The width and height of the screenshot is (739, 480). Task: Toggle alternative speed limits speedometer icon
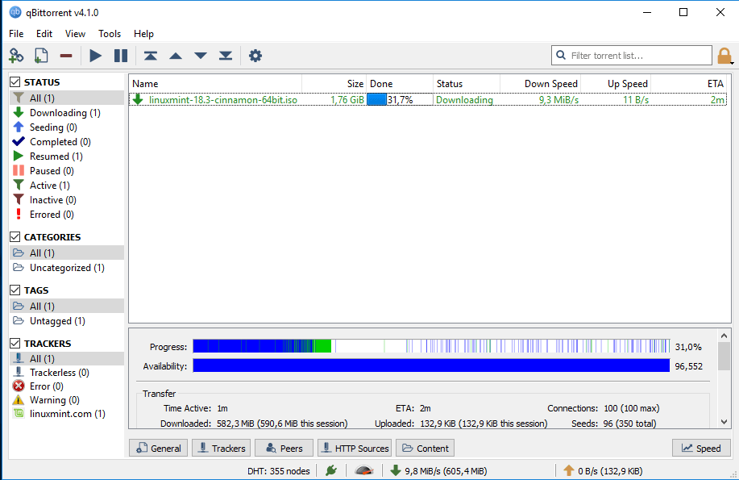tap(364, 470)
